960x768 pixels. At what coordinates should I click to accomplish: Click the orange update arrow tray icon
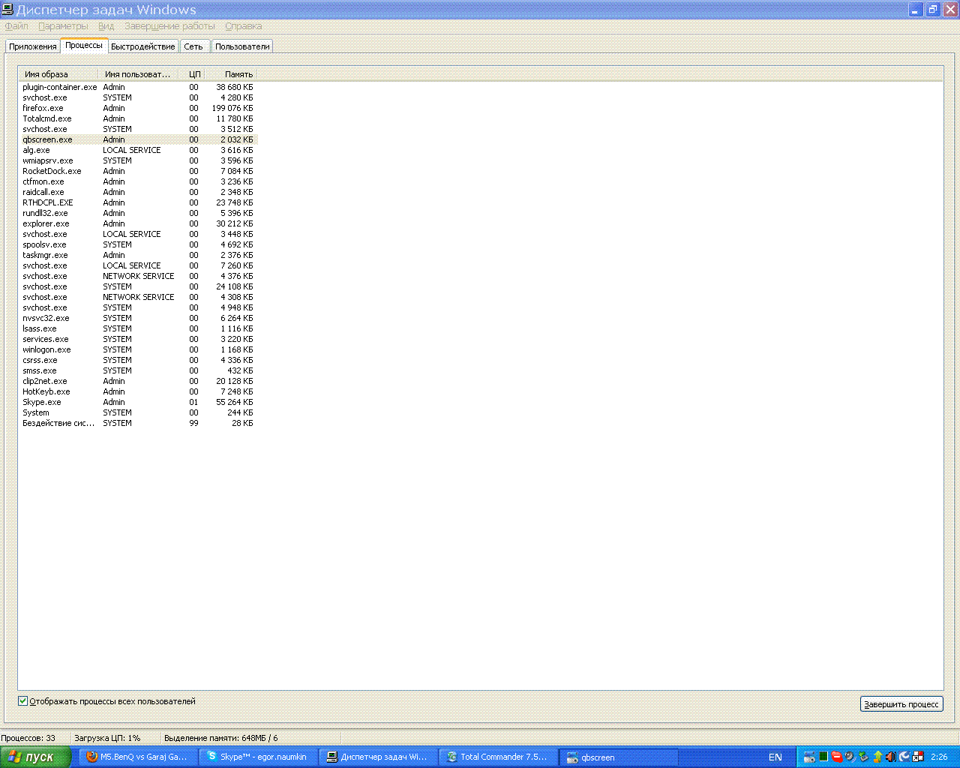coord(877,757)
